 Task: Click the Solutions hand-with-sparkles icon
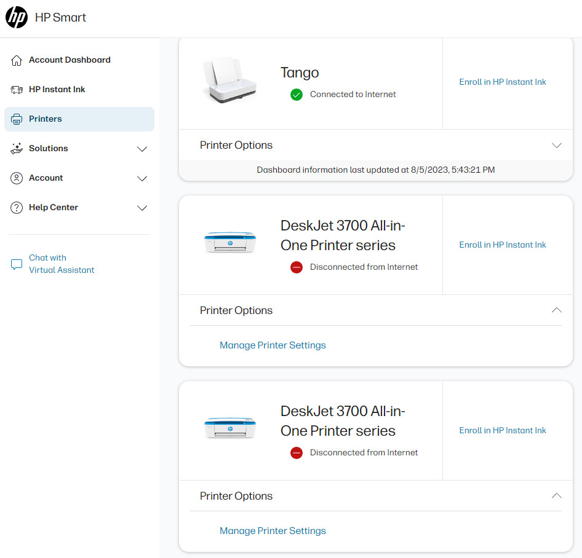17,149
